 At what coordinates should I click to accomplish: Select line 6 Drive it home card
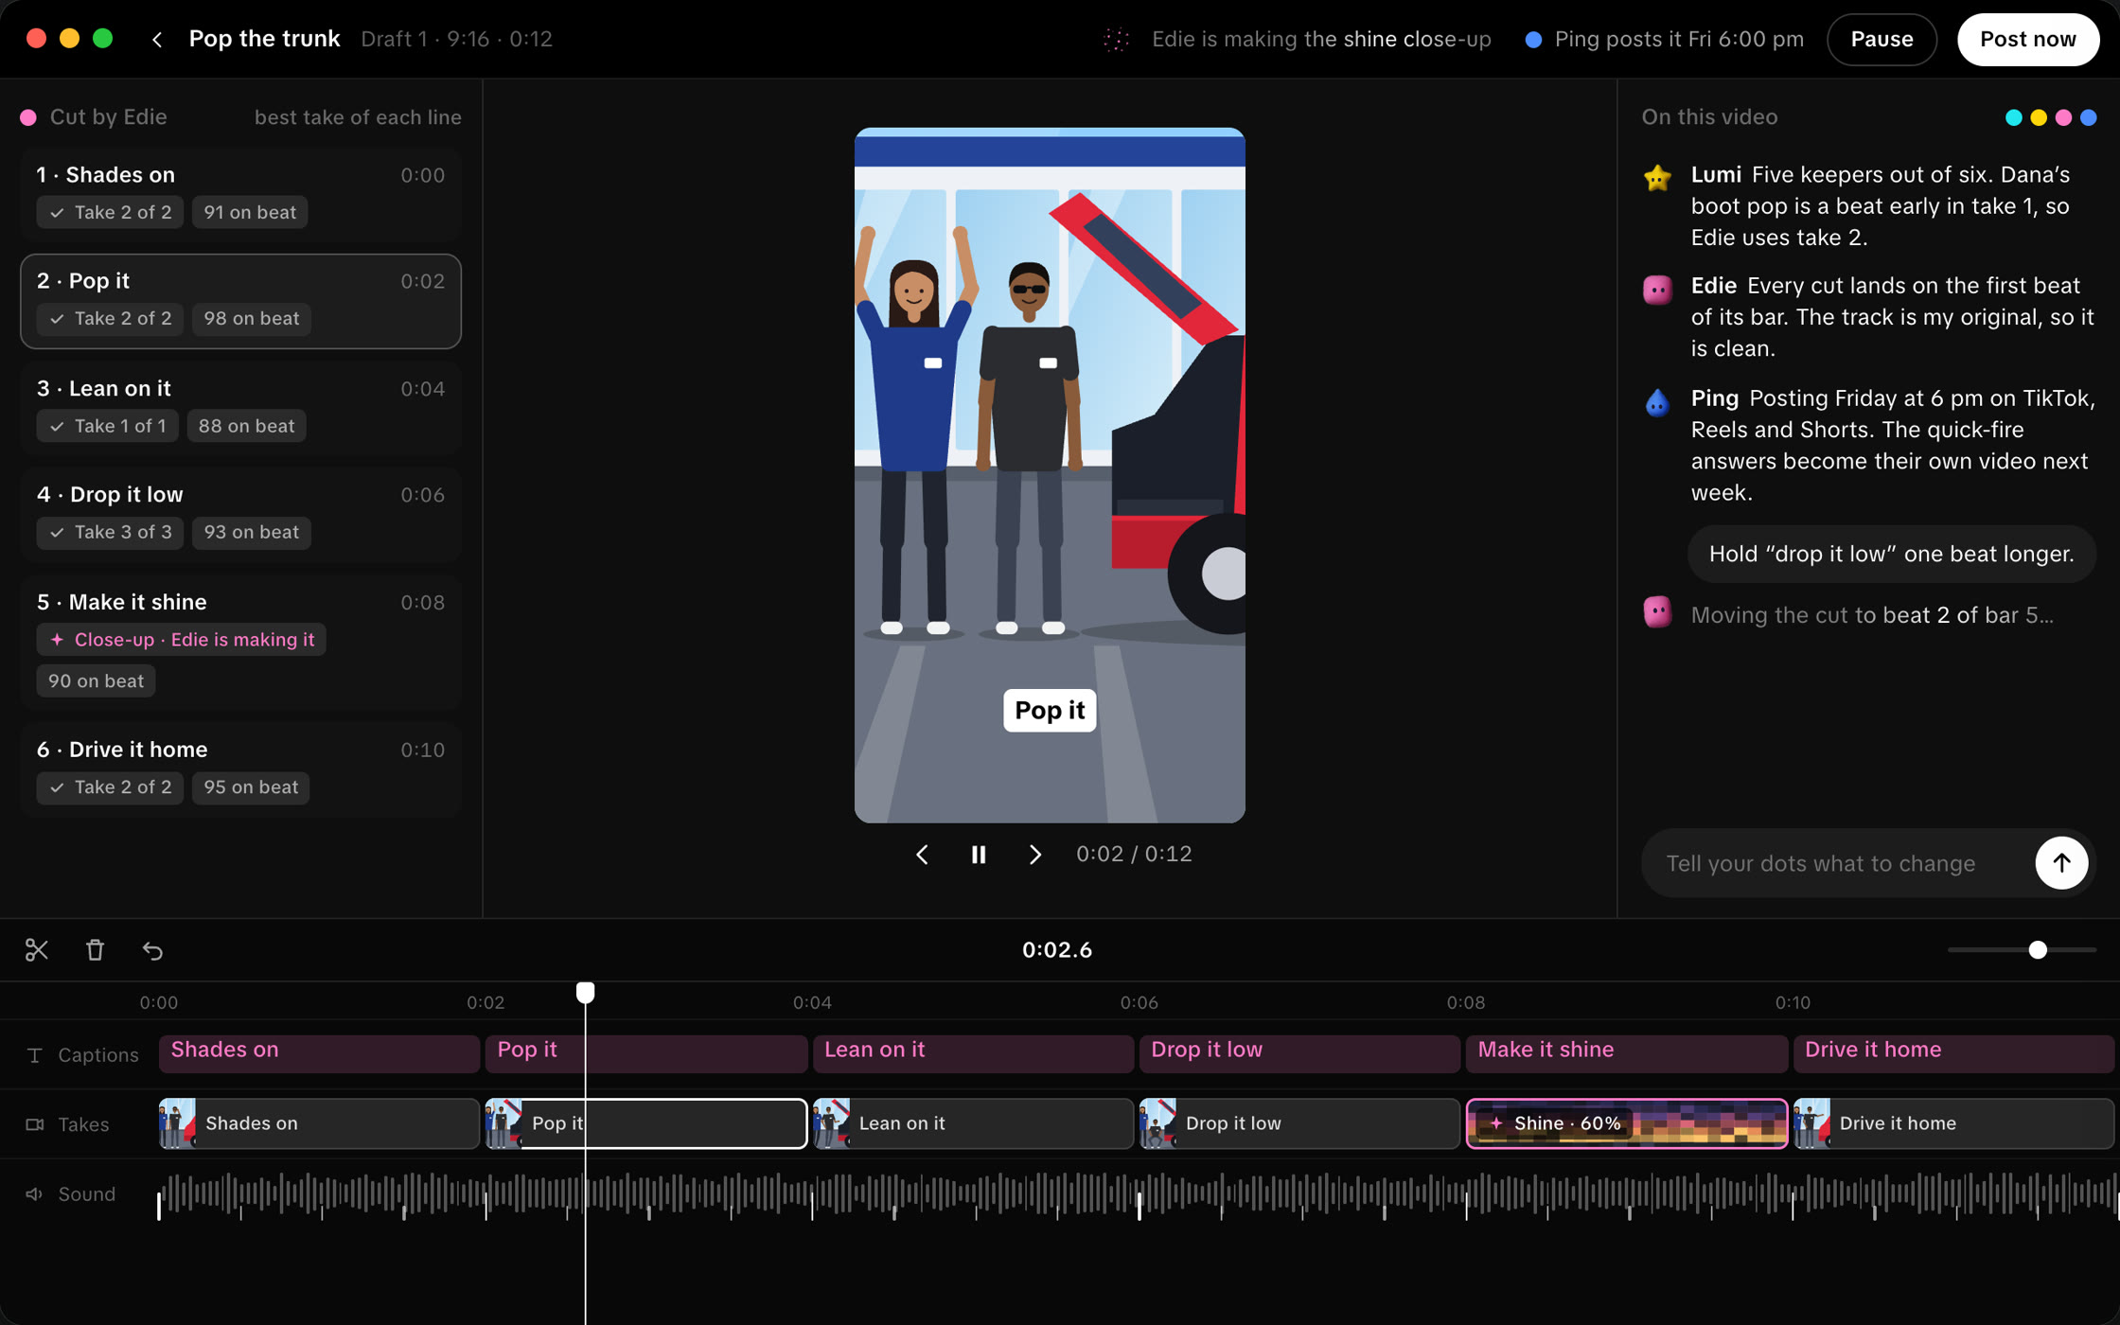click(240, 768)
